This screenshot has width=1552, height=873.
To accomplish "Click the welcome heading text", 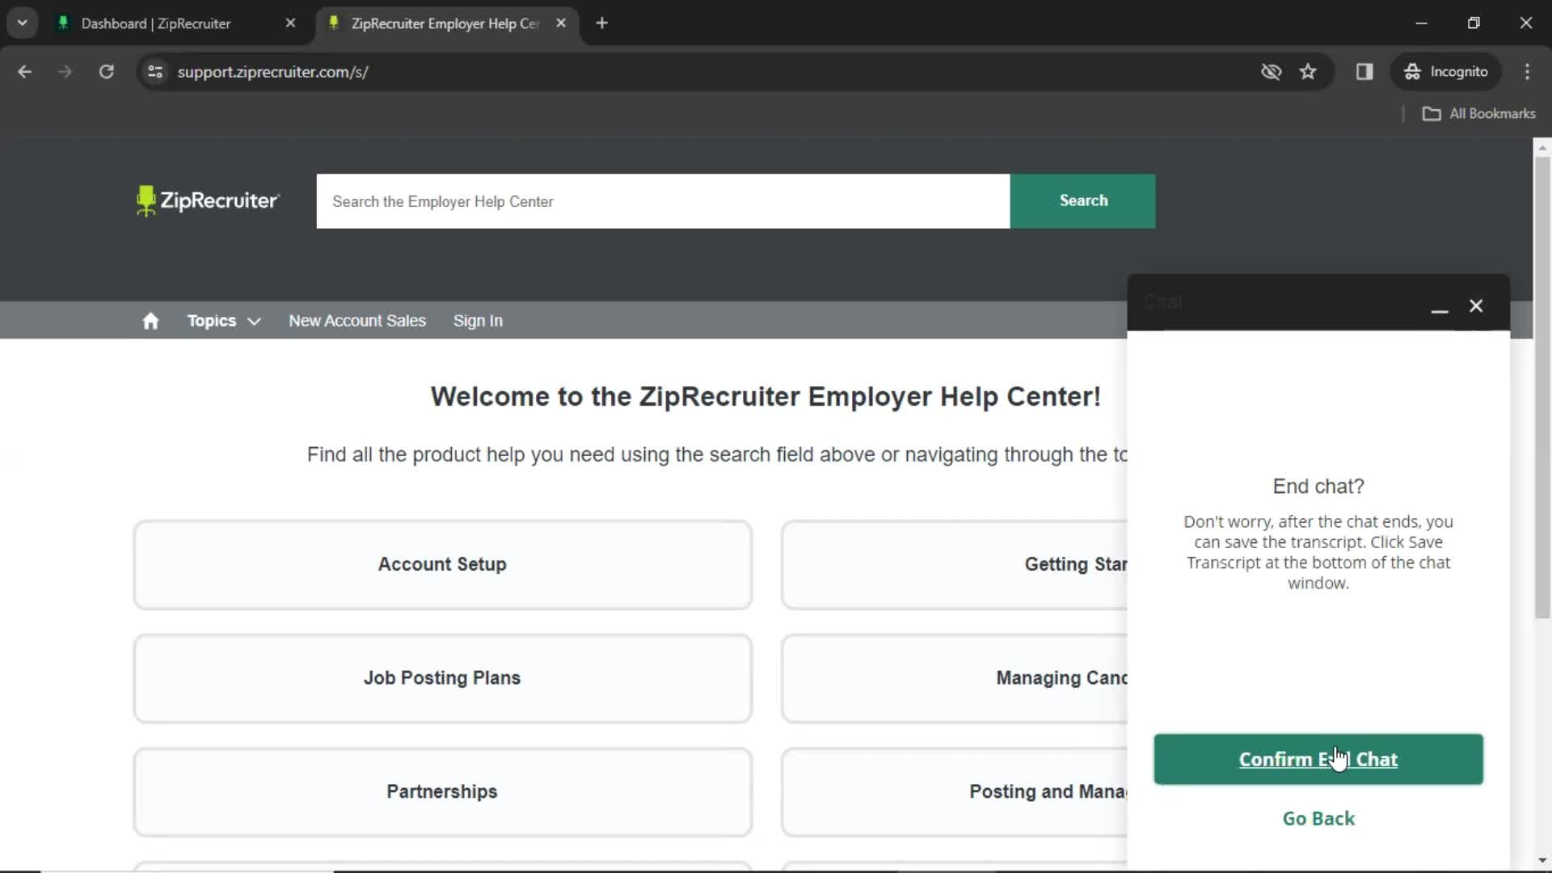I will tap(765, 397).
